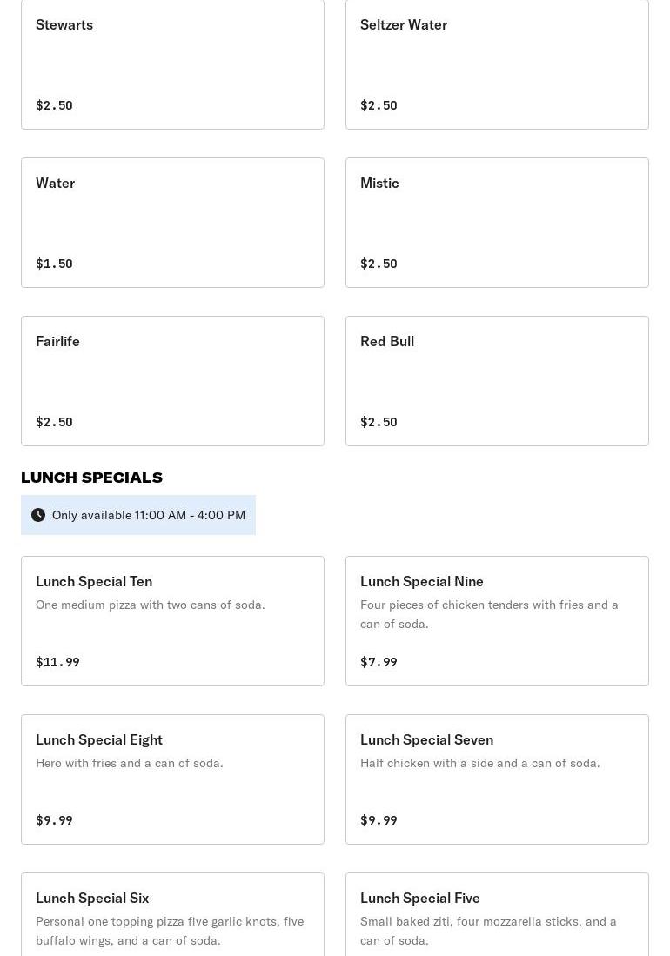Open Lunch Special Five baked ziti
670x956 pixels.
pos(497,915)
